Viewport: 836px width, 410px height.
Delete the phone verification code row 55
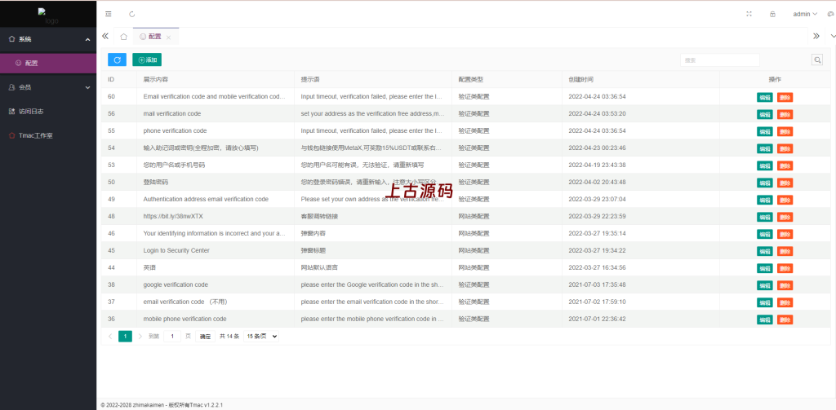[x=785, y=131]
